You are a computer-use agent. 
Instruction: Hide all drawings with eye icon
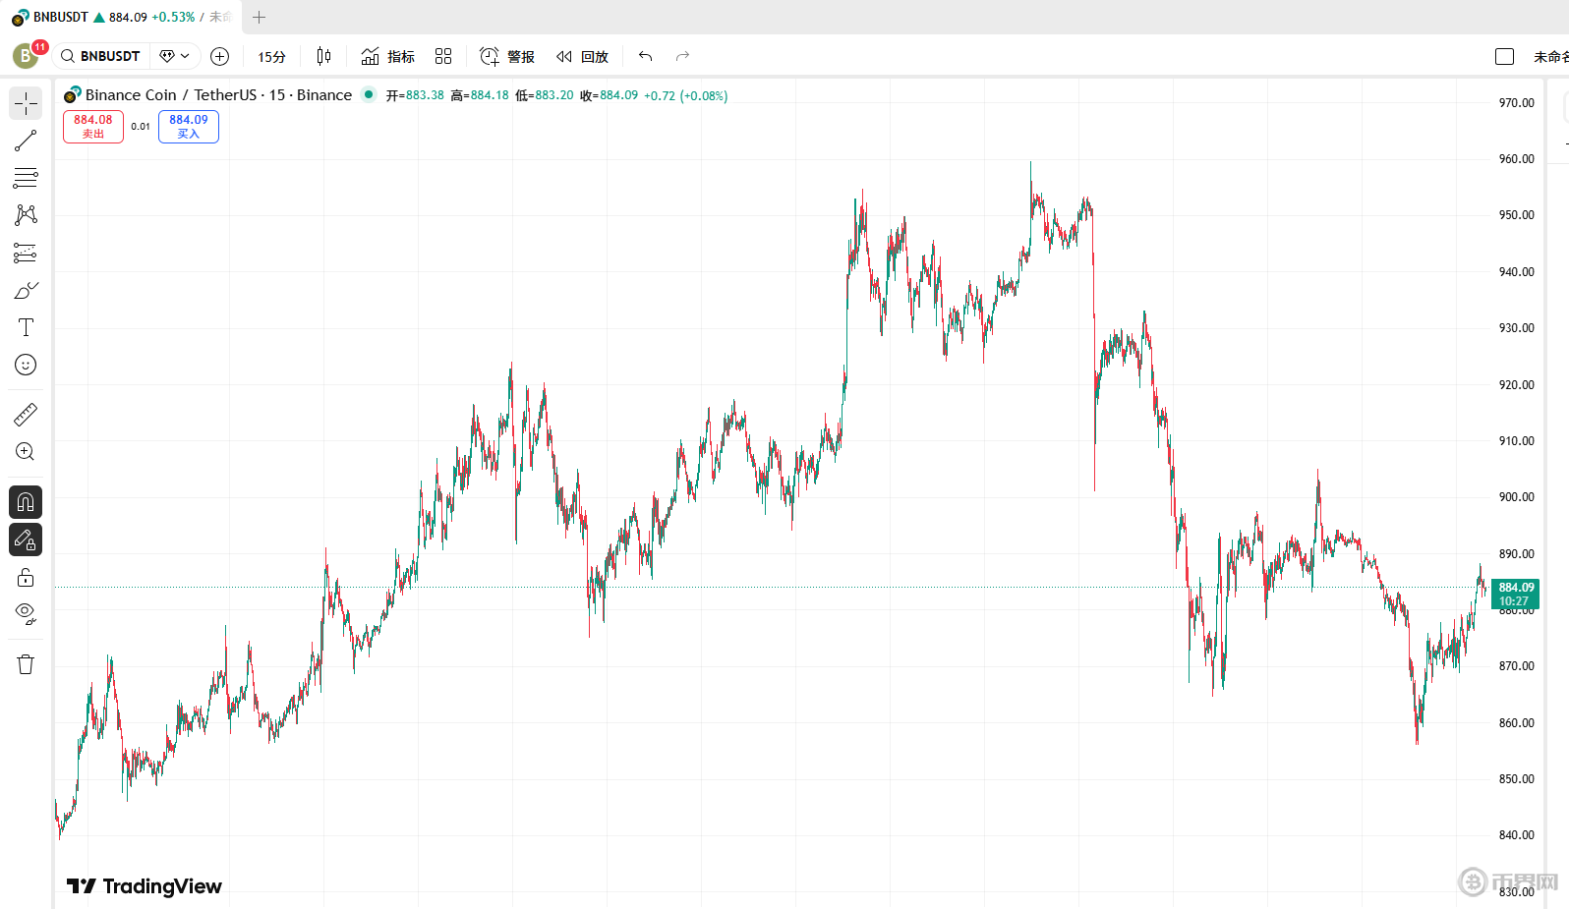[26, 614]
